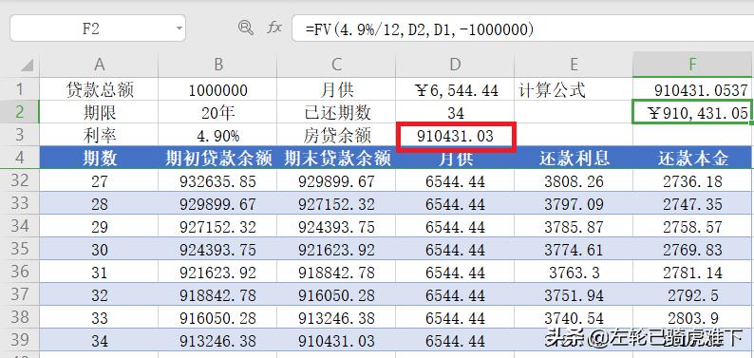Click period cell 30
The width and height of the screenshot is (754, 358).
point(99,250)
